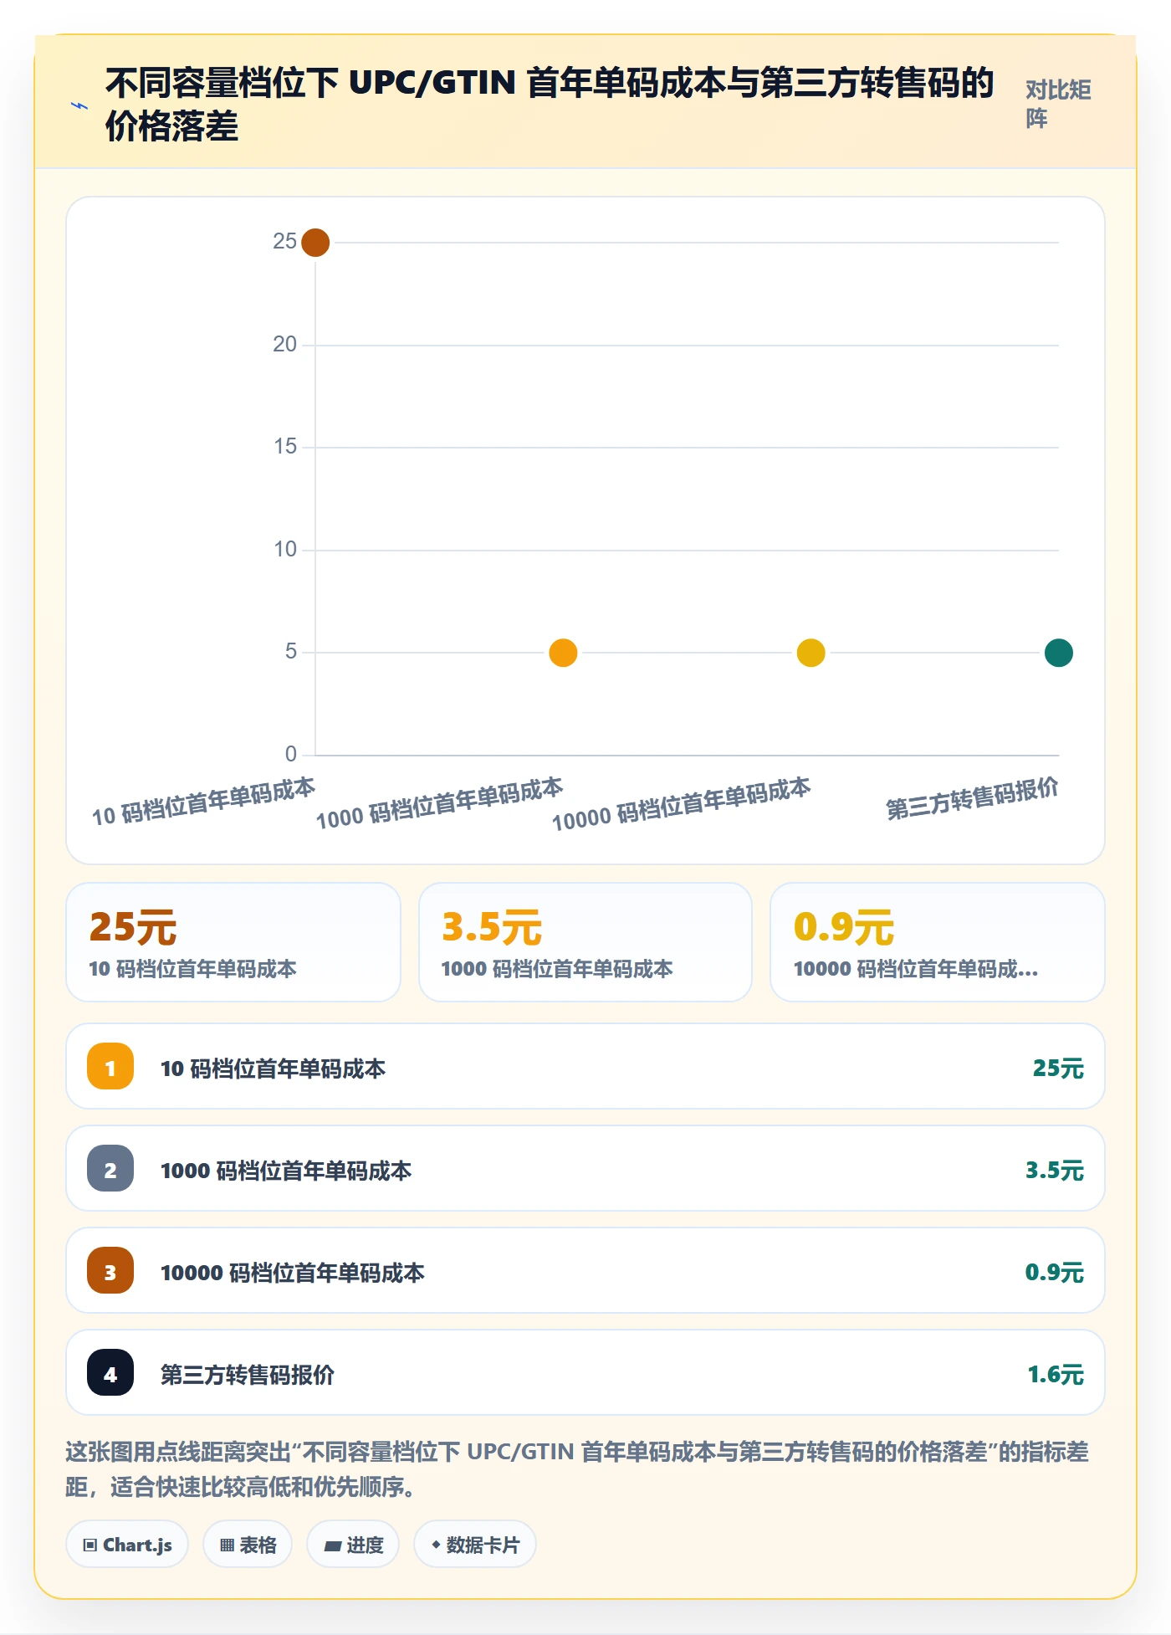Image resolution: width=1171 pixels, height=1635 pixels.
Task: Click the brown data point at 25
Action: tap(315, 243)
